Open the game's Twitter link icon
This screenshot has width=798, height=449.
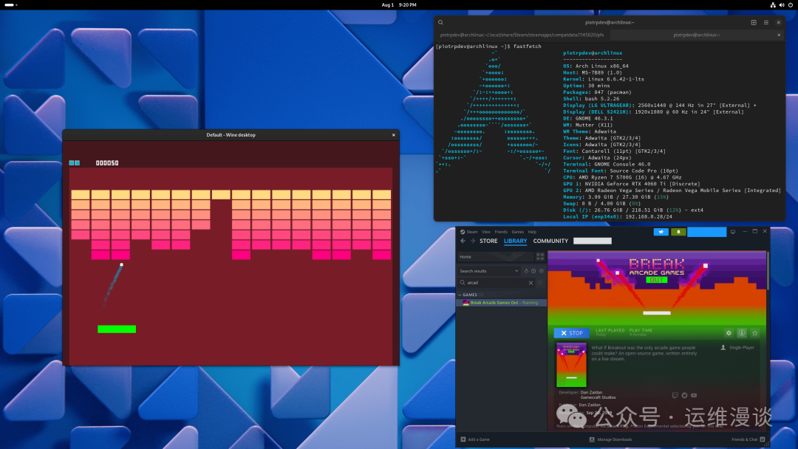684,395
